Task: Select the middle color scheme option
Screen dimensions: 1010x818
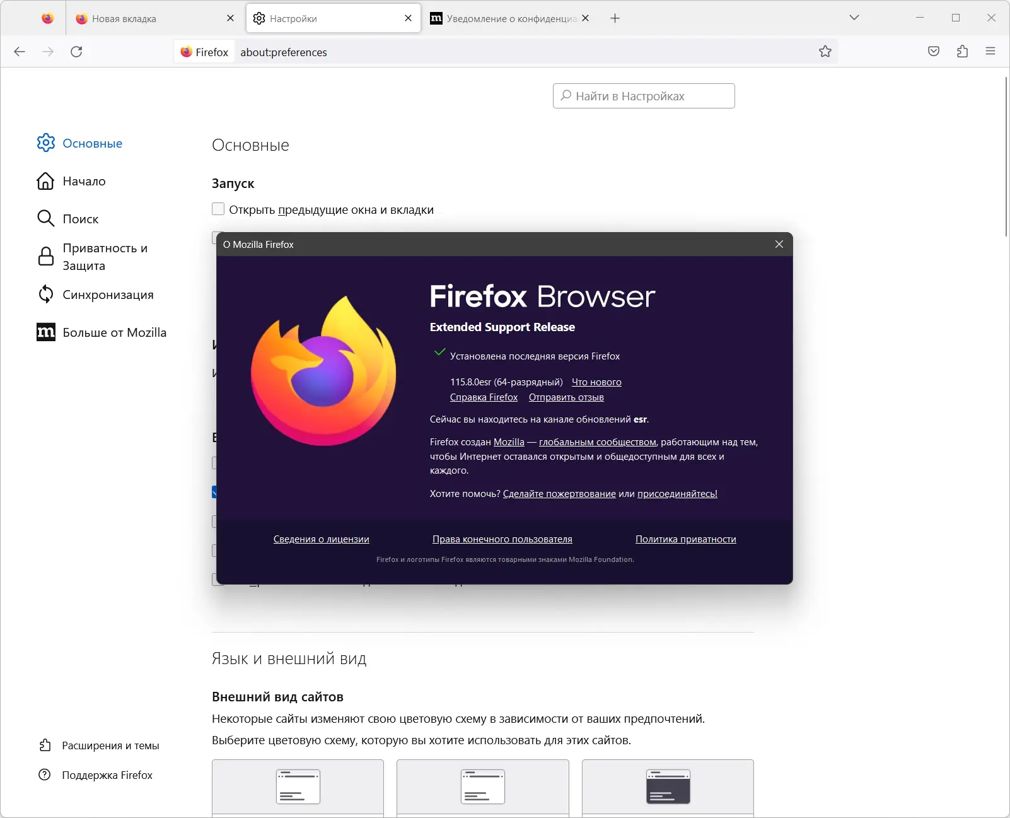Action: pyautogui.click(x=483, y=787)
